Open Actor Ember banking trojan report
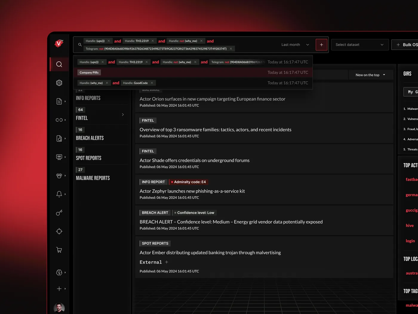Image resolution: width=418 pixels, height=314 pixels. pos(210,253)
